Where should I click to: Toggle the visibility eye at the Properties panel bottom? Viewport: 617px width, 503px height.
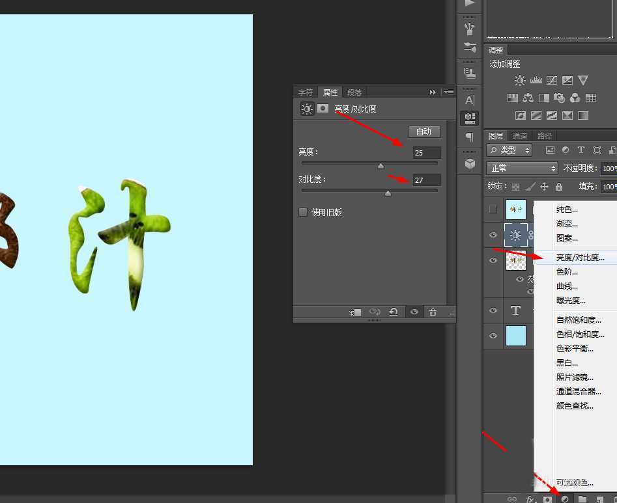[414, 312]
